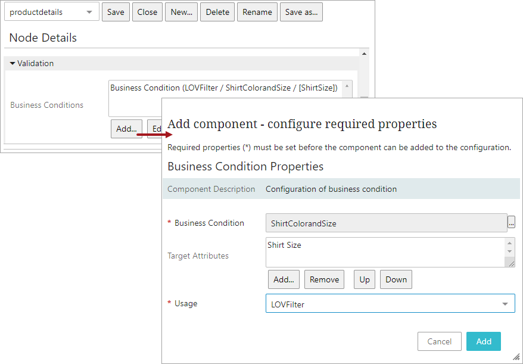This screenshot has height=364, width=523.
Task: Click the Save button
Action: [x=116, y=12]
